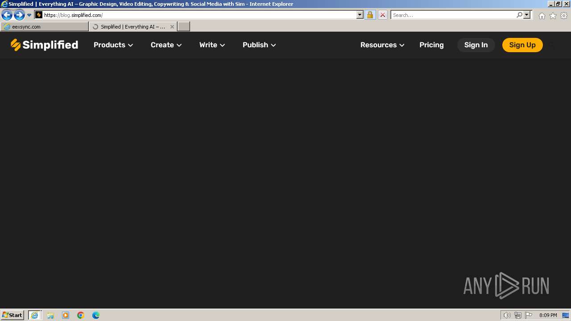Click the Sign In button
This screenshot has height=321, width=571.
pos(476,45)
